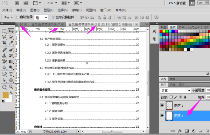The height and width of the screenshot is (135, 210).
Task: Open status bar info flyout arrow
Action: coord(78,132)
